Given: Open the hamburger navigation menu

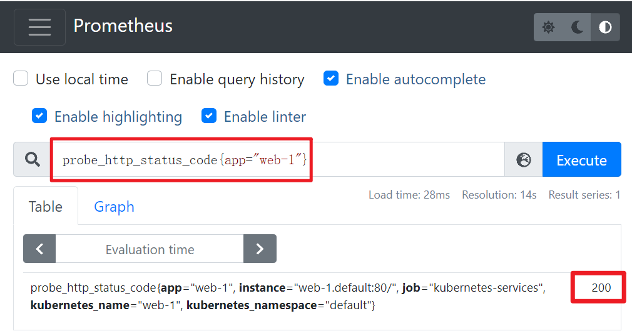Looking at the screenshot, I should click(39, 27).
